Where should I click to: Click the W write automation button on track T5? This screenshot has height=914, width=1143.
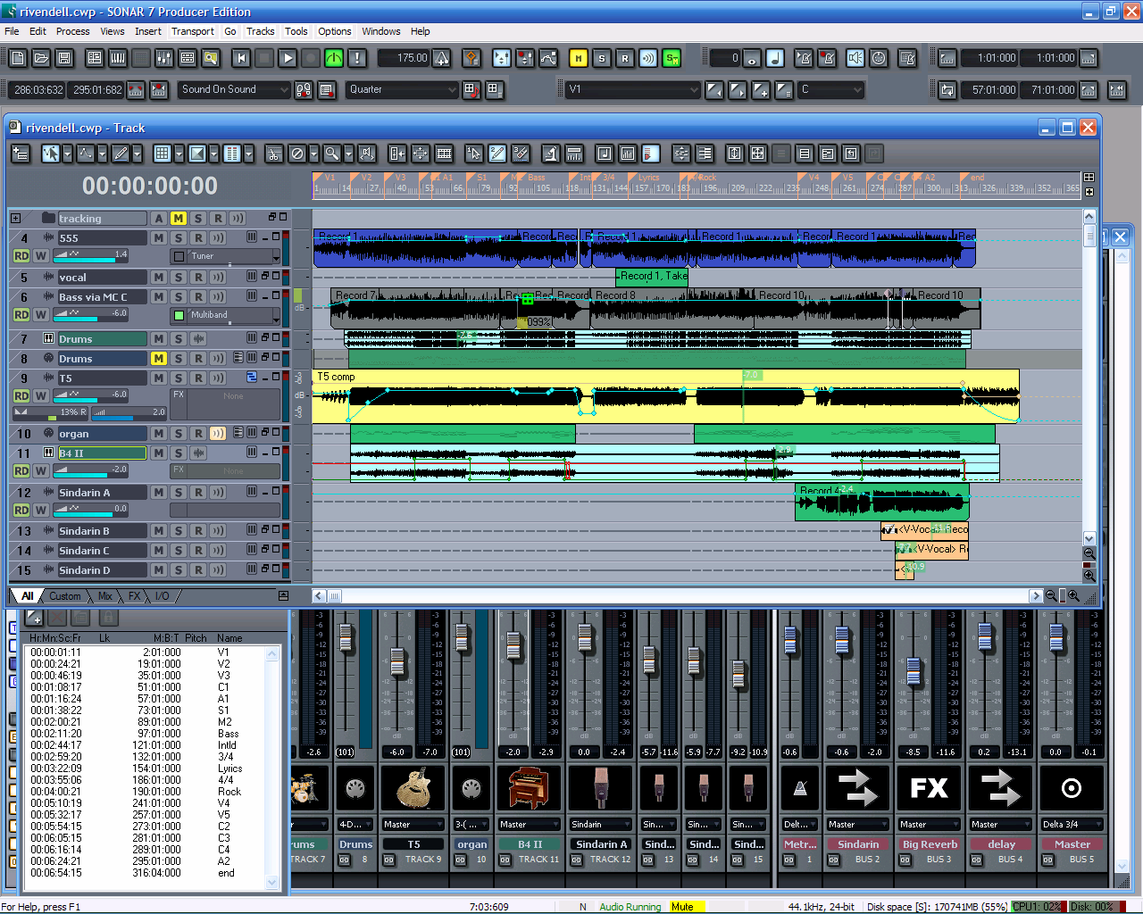click(41, 395)
